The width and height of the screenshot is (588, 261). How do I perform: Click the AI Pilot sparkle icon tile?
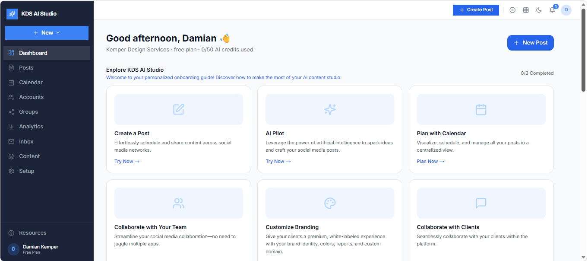[x=330, y=109]
